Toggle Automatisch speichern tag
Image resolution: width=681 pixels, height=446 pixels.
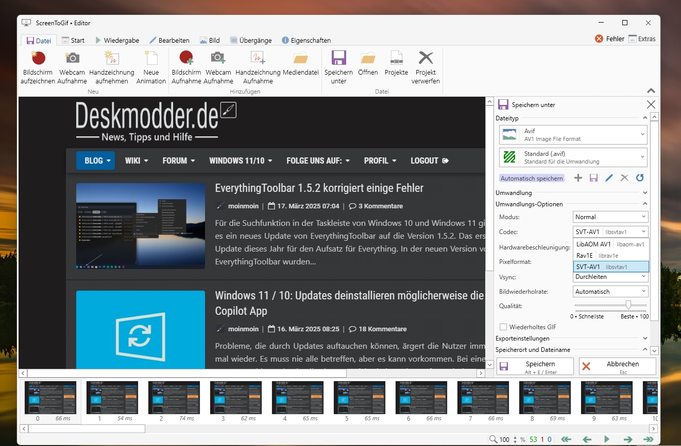(532, 178)
